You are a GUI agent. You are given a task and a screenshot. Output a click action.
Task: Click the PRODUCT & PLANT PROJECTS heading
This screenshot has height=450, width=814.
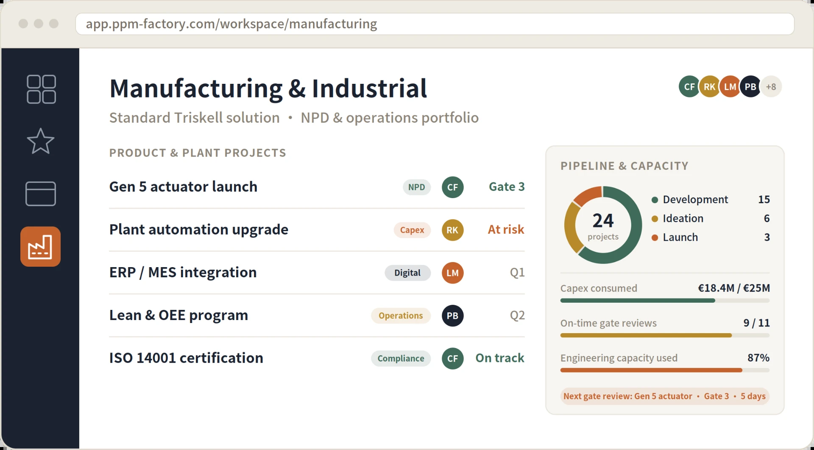click(198, 153)
